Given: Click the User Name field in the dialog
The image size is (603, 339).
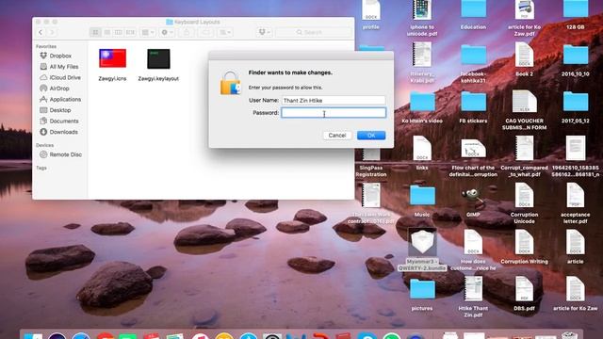Looking at the screenshot, I should pyautogui.click(x=334, y=101).
